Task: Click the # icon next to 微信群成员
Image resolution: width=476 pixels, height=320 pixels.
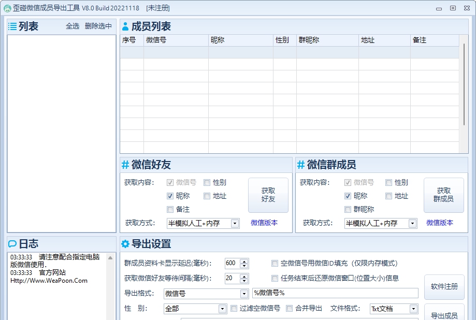Action: (300, 164)
